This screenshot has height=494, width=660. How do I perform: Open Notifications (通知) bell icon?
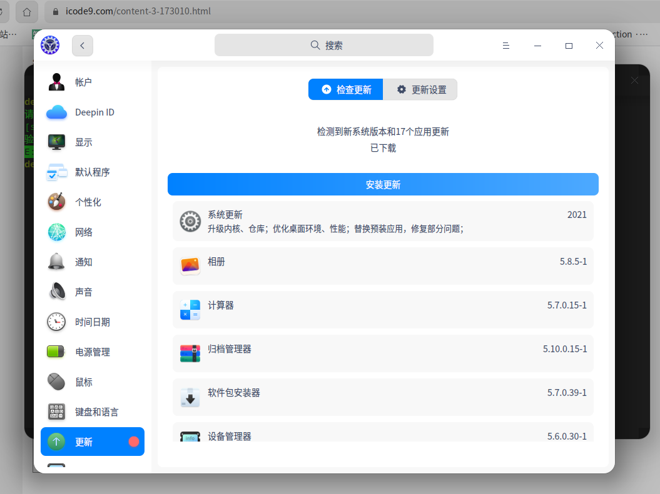(56, 262)
